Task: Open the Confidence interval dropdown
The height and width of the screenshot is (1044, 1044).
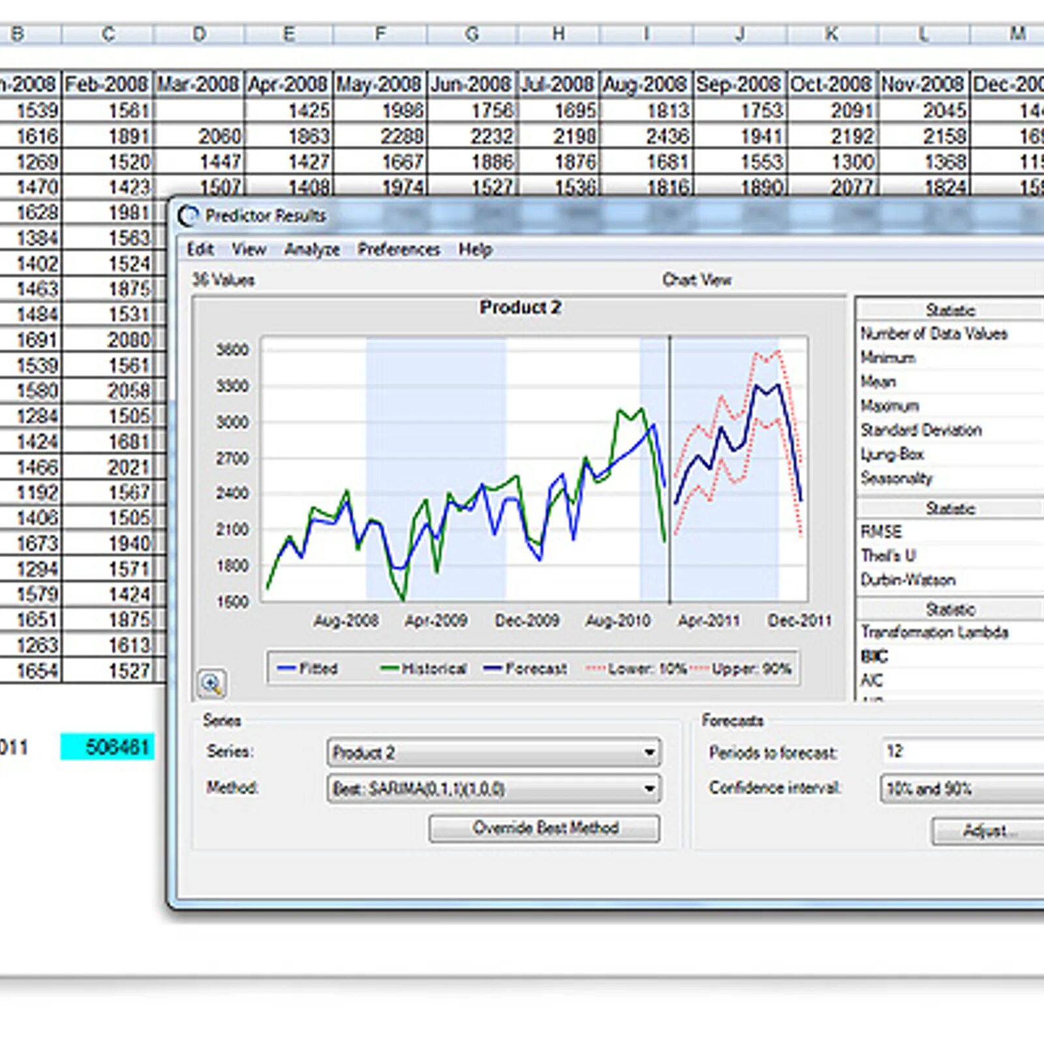Action: tap(962, 789)
